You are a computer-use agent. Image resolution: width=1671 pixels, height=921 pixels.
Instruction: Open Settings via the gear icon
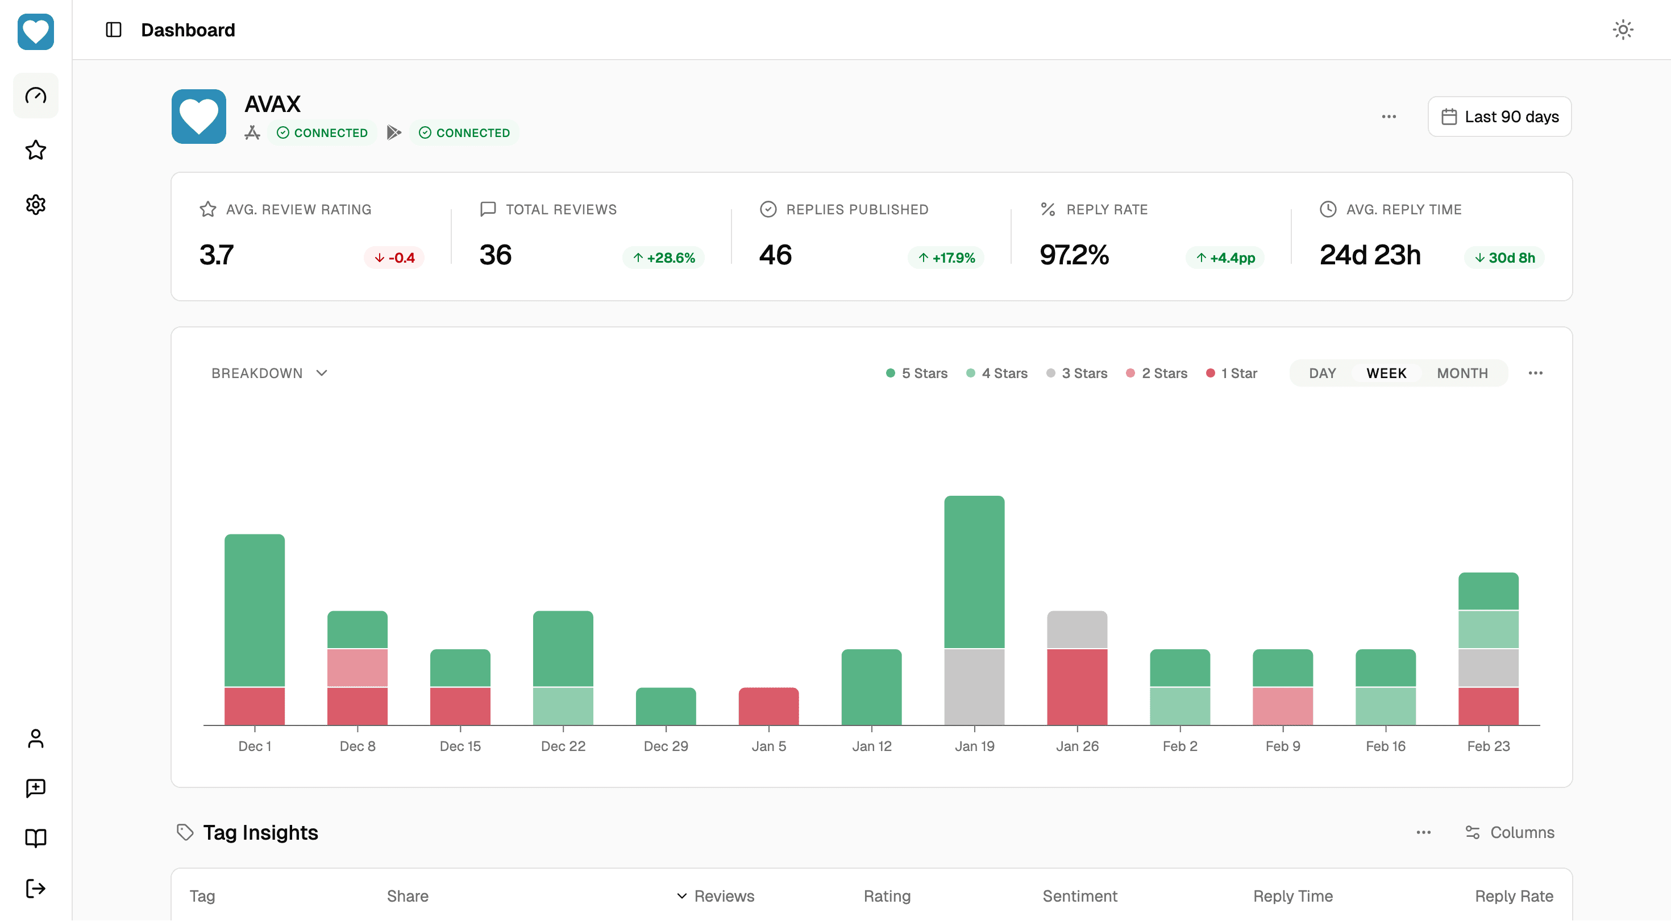(35, 205)
